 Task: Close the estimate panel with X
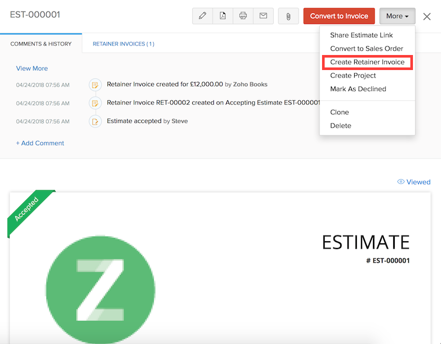(x=427, y=17)
